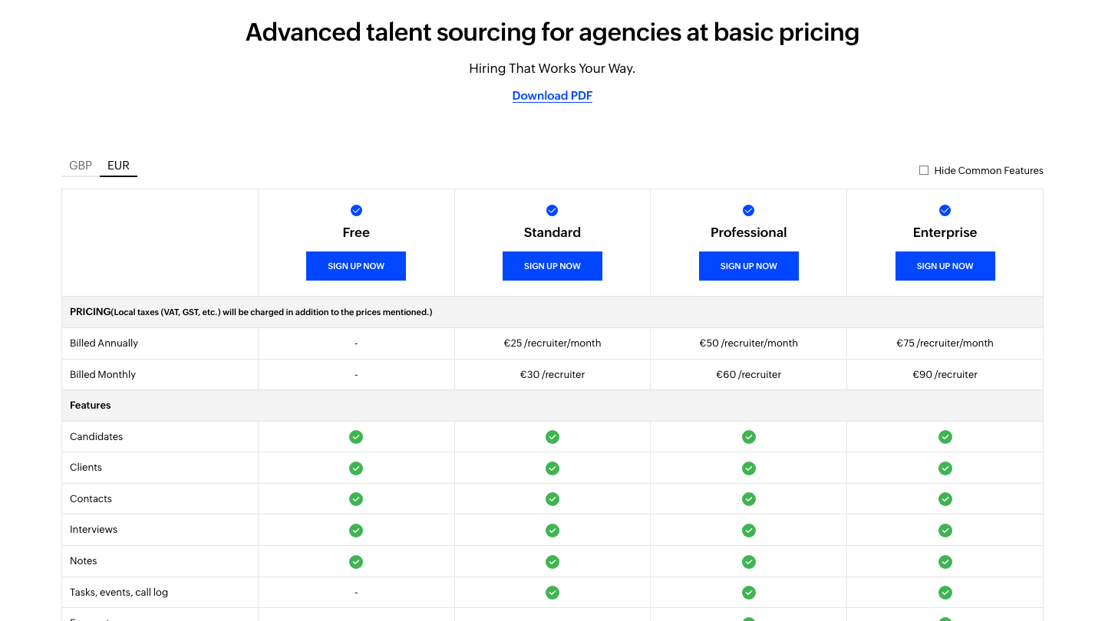
Task: Click green check for Tasks, events, call log in Standard
Action: click(x=552, y=593)
